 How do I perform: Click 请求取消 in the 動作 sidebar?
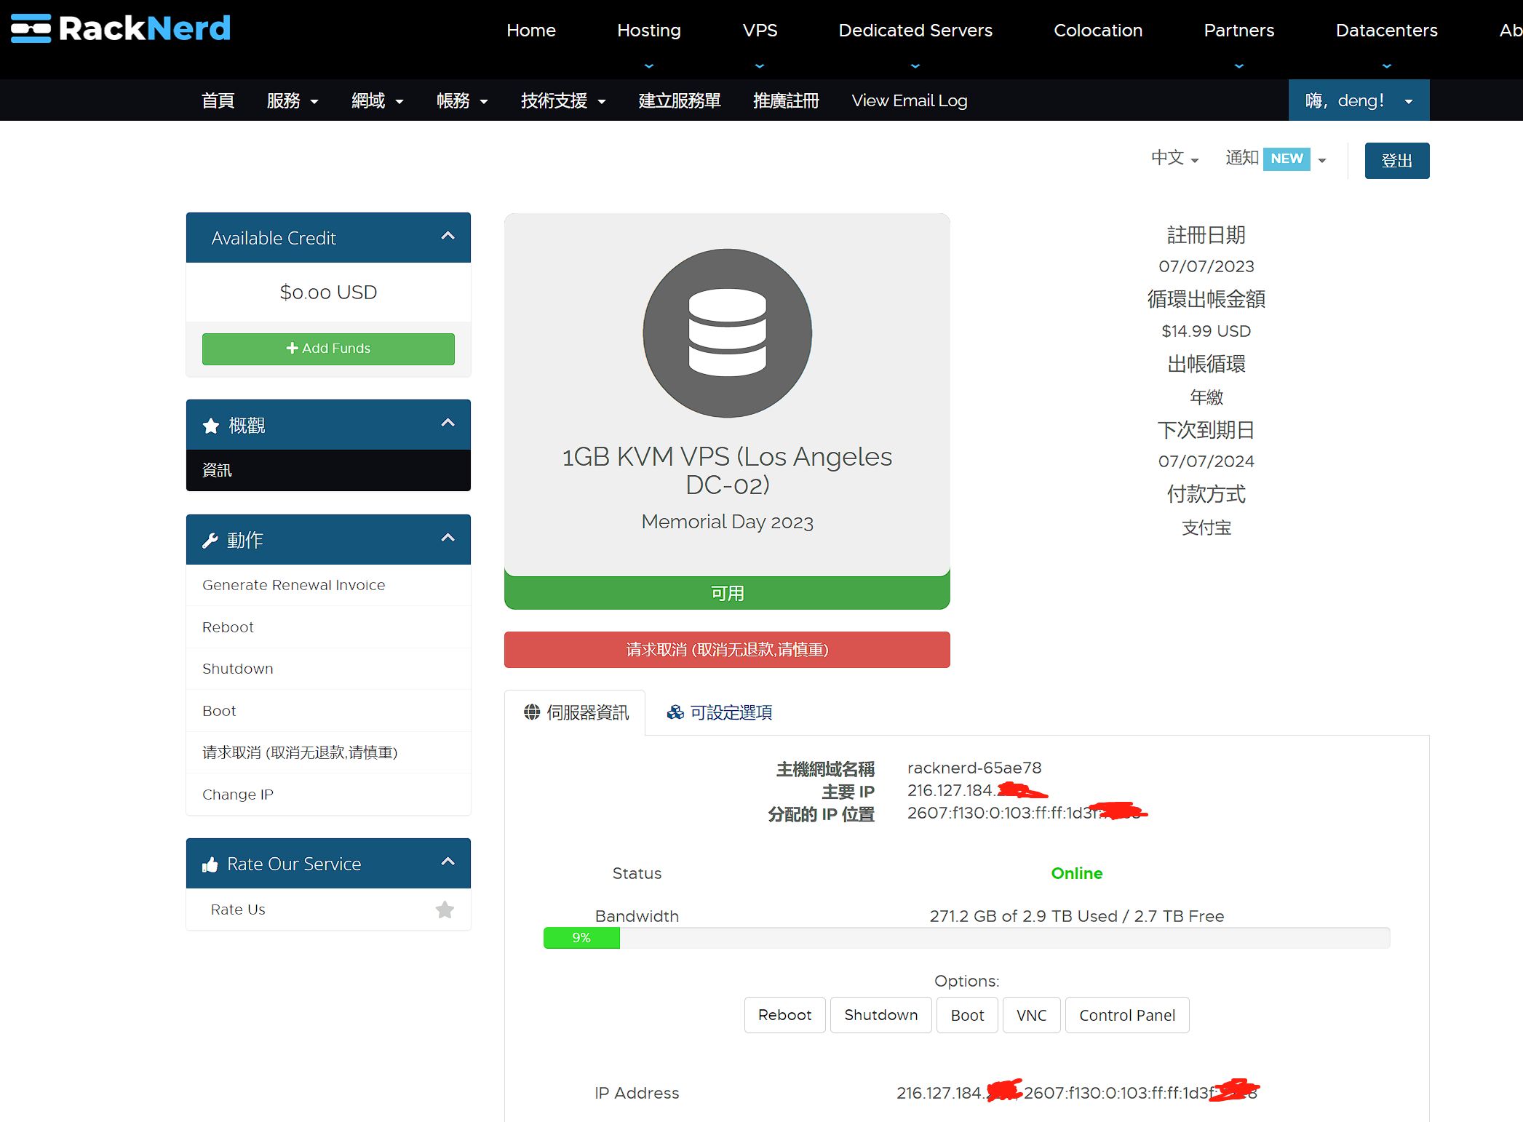coord(328,752)
